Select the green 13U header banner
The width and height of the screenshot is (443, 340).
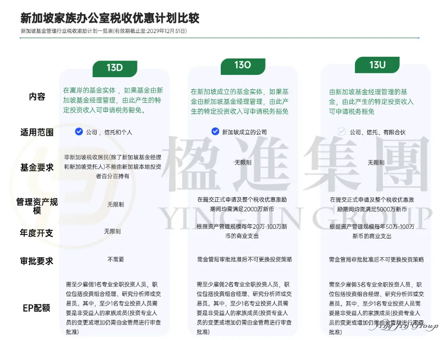pyautogui.click(x=377, y=65)
